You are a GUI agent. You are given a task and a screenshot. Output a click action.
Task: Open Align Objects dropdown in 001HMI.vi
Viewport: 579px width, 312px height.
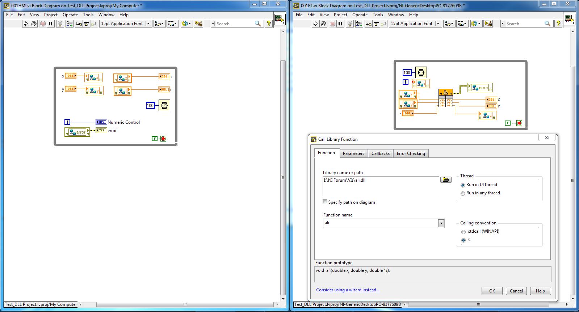pos(159,24)
